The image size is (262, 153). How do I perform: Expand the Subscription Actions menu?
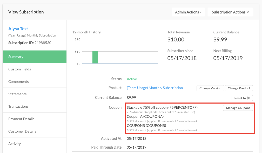230,12
